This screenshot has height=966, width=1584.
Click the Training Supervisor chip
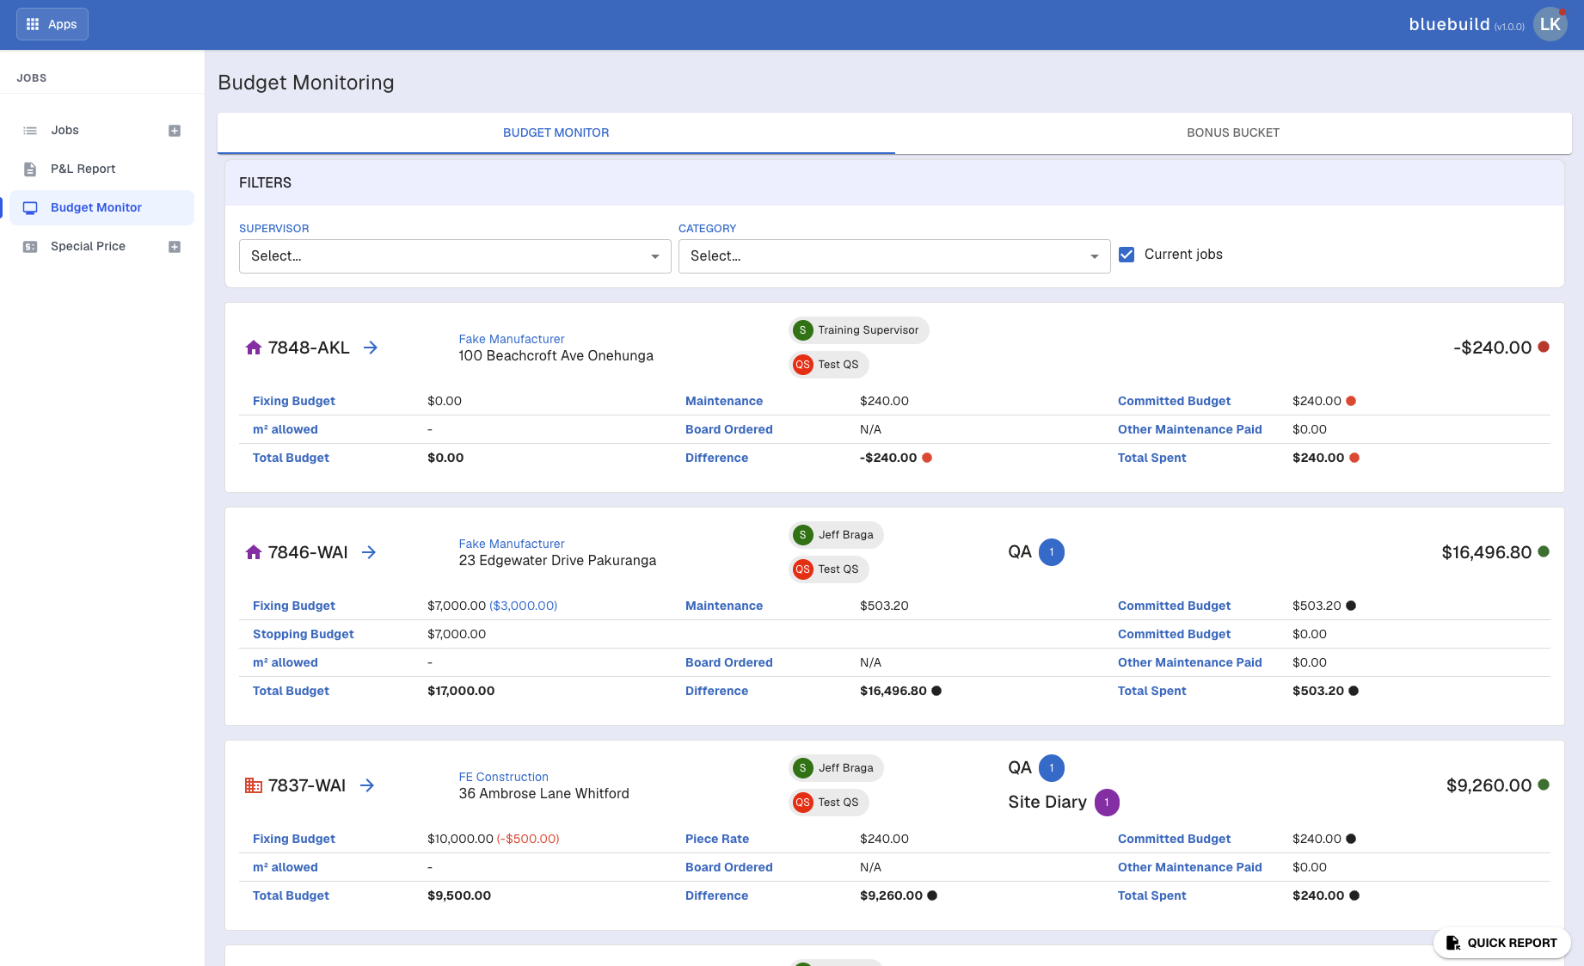pos(859,330)
